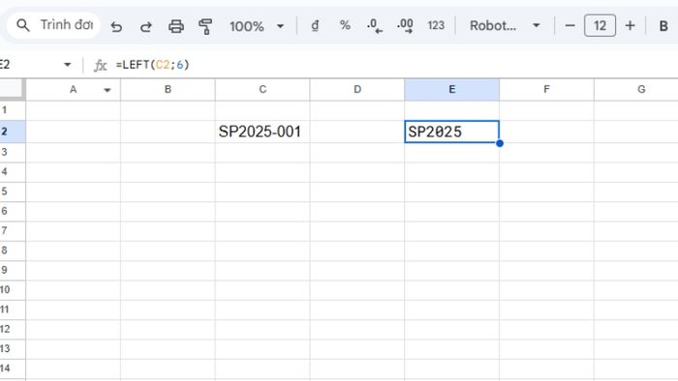Select column B header
The width and height of the screenshot is (678, 381).
[168, 90]
